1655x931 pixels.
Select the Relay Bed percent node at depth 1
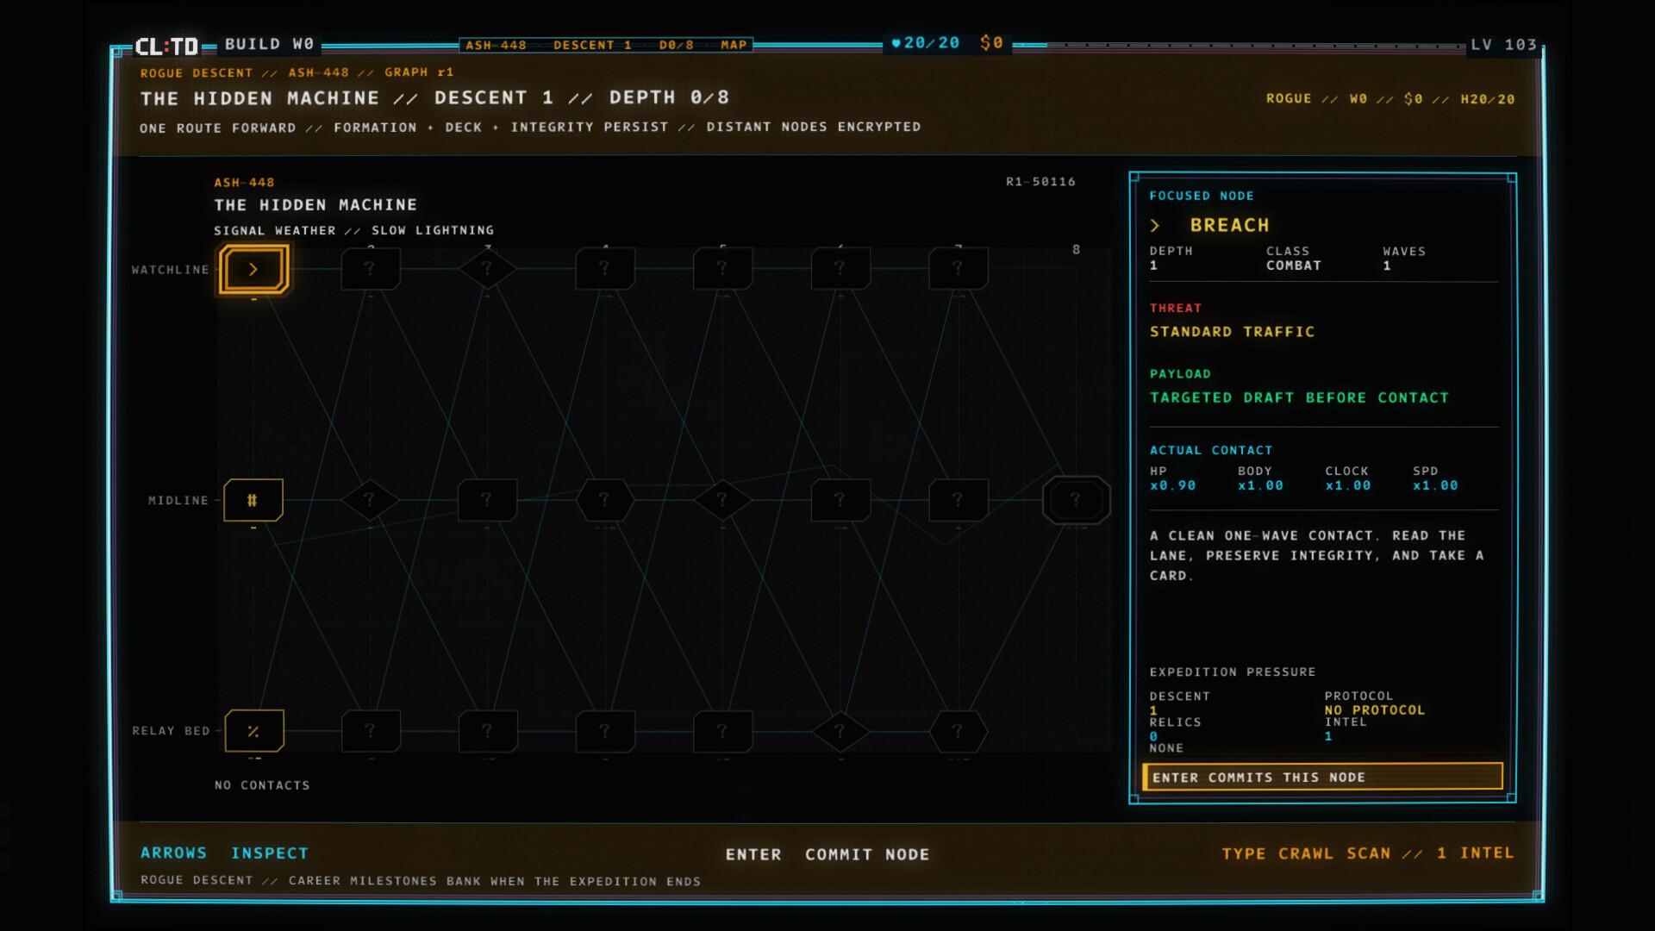point(253,731)
